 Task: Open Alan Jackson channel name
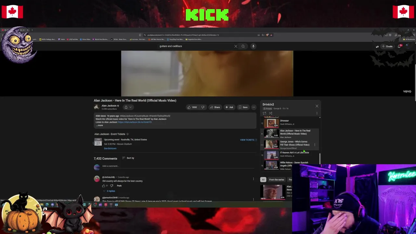click(109, 106)
